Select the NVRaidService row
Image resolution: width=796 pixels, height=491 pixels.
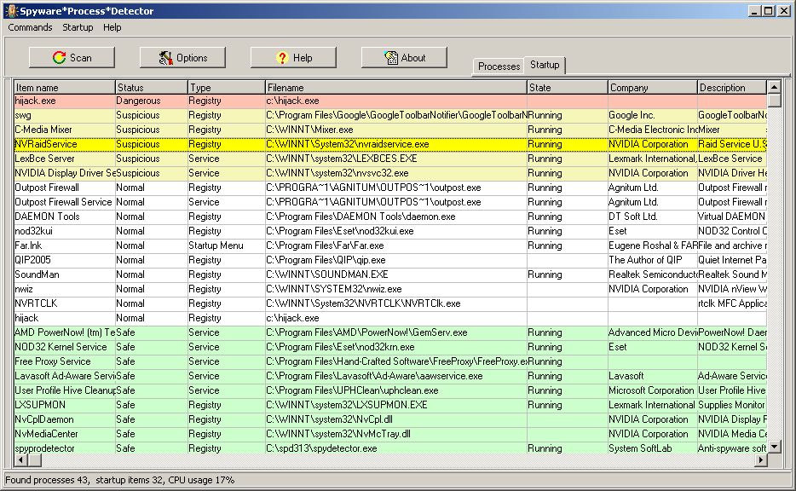(x=389, y=144)
